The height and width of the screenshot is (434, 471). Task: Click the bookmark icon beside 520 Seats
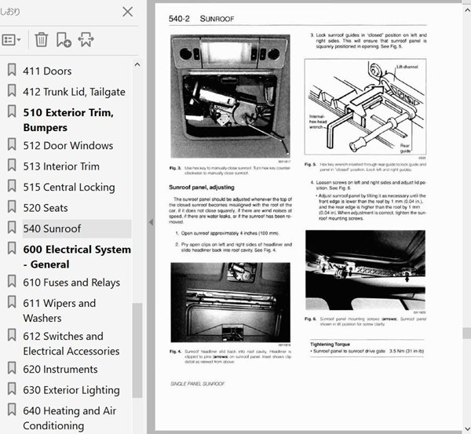[x=12, y=206]
